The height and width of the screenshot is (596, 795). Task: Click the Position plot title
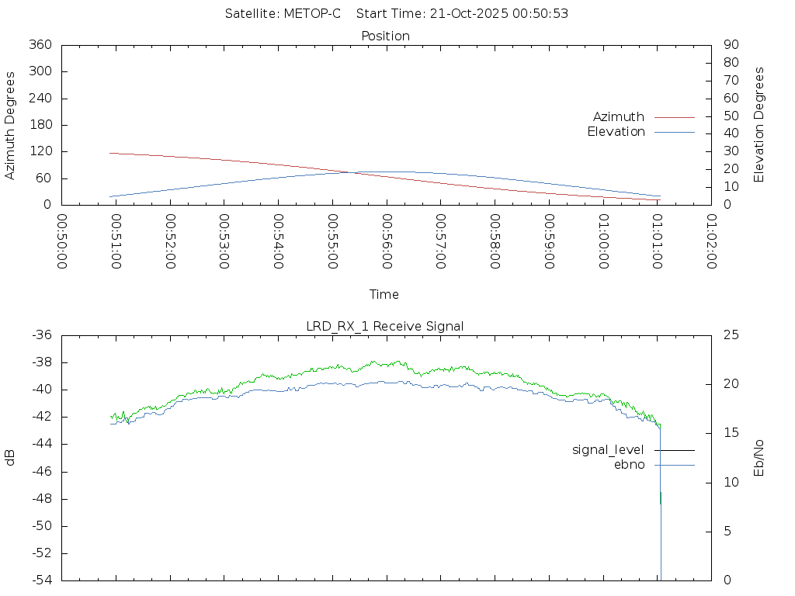(385, 36)
